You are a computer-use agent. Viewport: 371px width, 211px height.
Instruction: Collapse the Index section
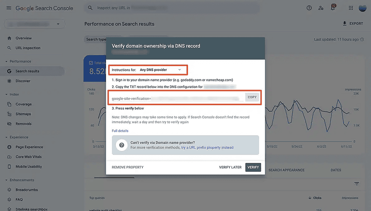[x=7, y=94]
